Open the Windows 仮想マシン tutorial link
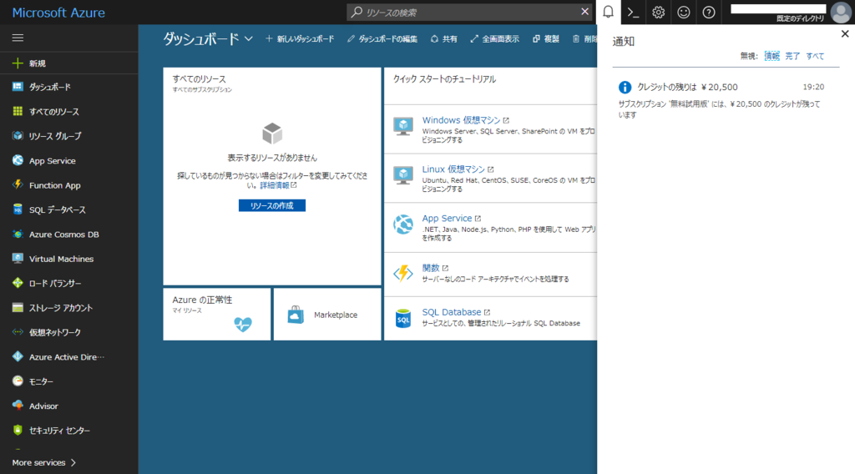Viewport: 855px width, 474px height. [461, 120]
